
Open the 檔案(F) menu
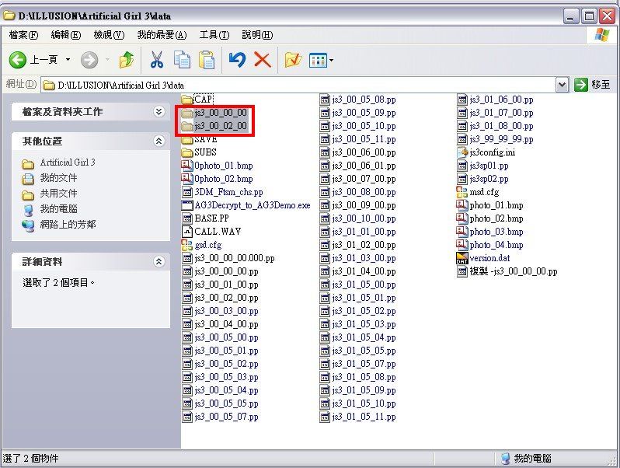point(23,35)
